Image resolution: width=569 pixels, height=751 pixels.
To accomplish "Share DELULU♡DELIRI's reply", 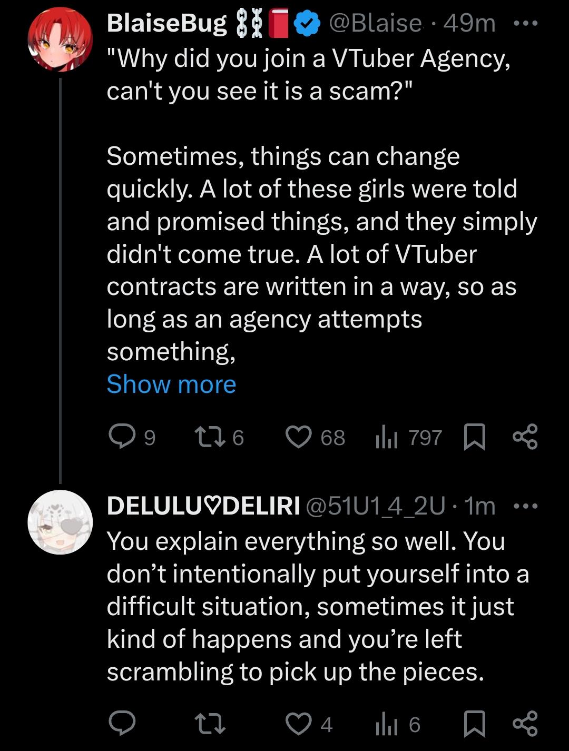I will click(525, 724).
